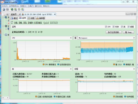Click the first toolbar icon, Load snapshot
Viewport: 138px width, 104px height.
click(x=4, y=9)
